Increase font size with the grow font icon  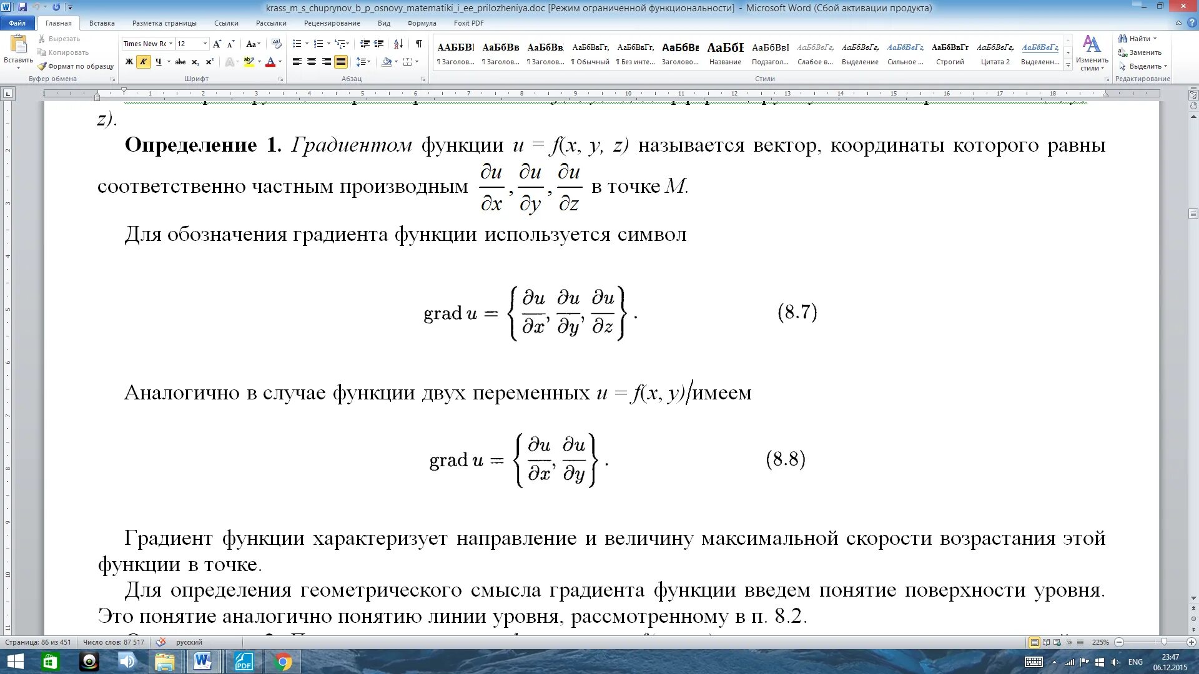(217, 44)
